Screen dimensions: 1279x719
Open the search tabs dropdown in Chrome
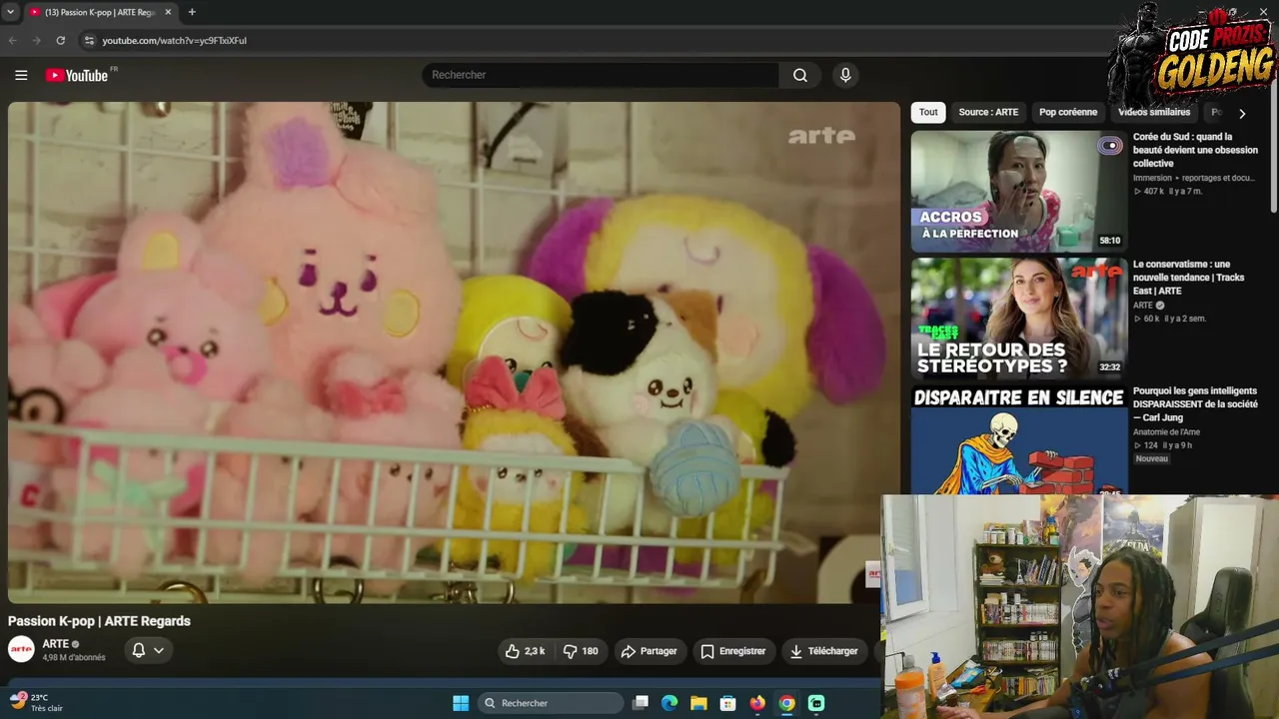coord(10,12)
